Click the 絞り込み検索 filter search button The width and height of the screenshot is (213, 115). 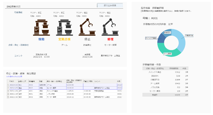click(x=110, y=5)
